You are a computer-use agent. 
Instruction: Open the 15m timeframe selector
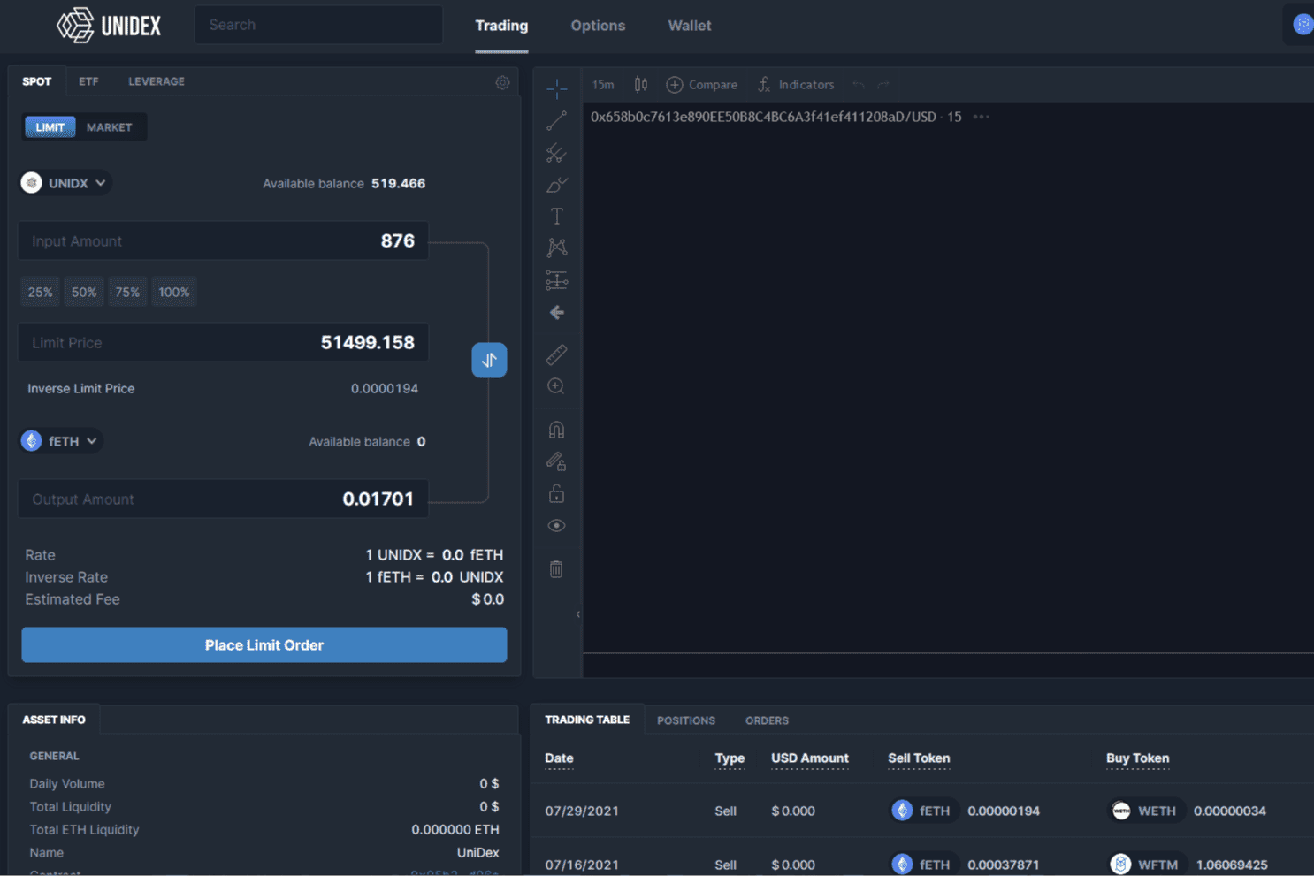(602, 84)
